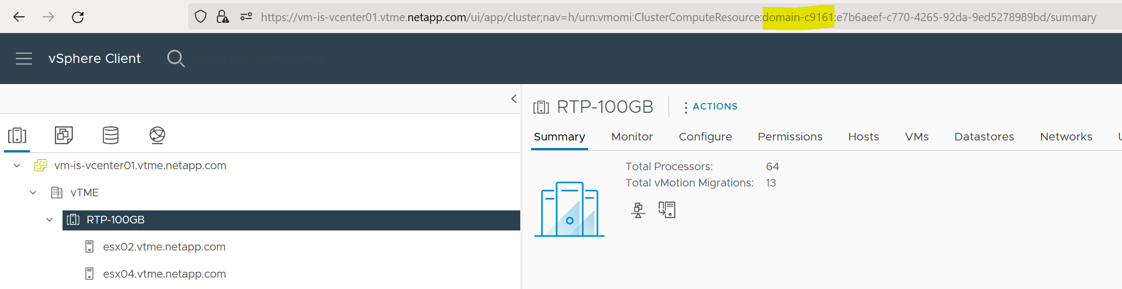Open the Datastores tab

[x=984, y=137]
